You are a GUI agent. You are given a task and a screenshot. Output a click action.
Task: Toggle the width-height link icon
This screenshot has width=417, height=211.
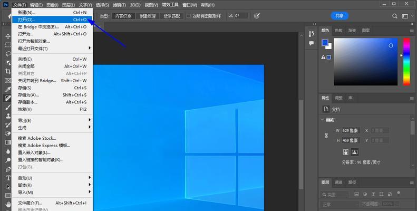[326, 136]
